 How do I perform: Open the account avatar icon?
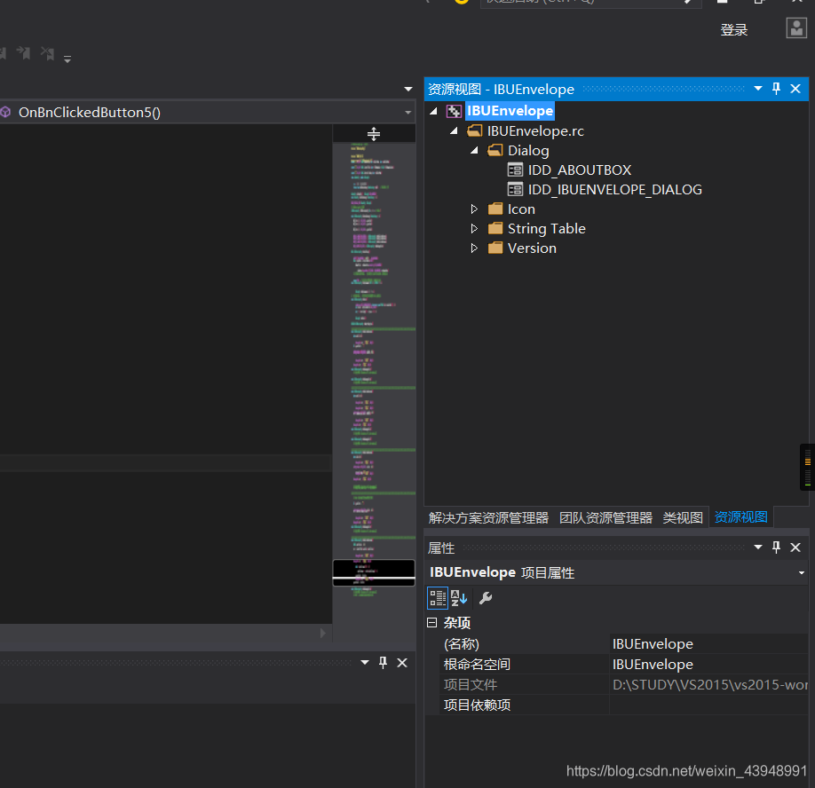(796, 28)
